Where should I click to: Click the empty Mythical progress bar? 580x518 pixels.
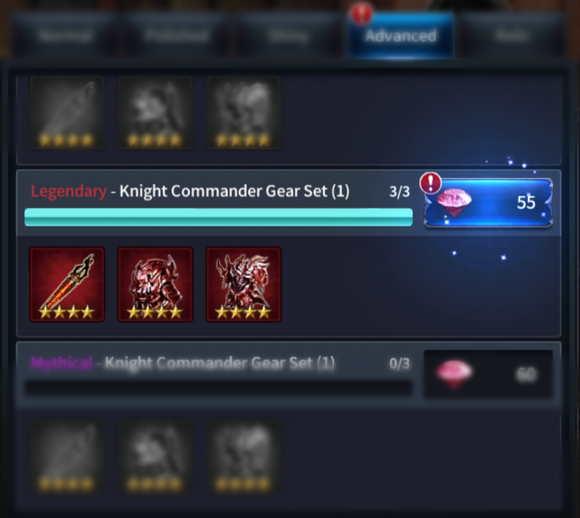point(219,389)
